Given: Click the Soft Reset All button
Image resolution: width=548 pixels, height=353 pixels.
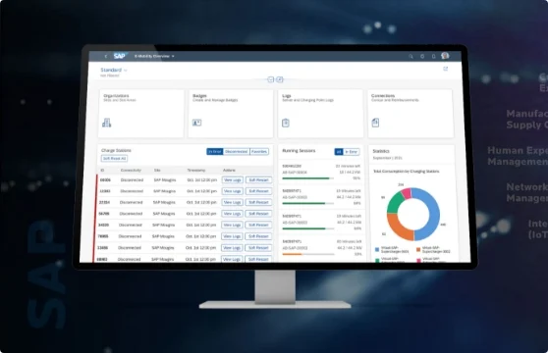Looking at the screenshot, I should point(114,159).
